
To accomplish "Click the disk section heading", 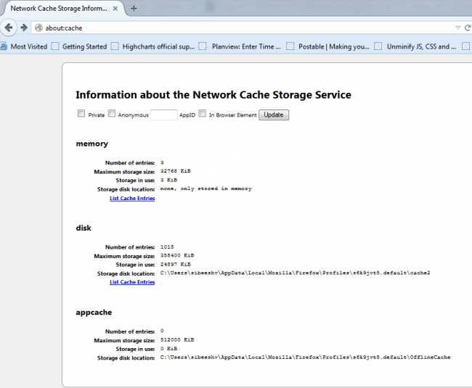I will [x=84, y=228].
